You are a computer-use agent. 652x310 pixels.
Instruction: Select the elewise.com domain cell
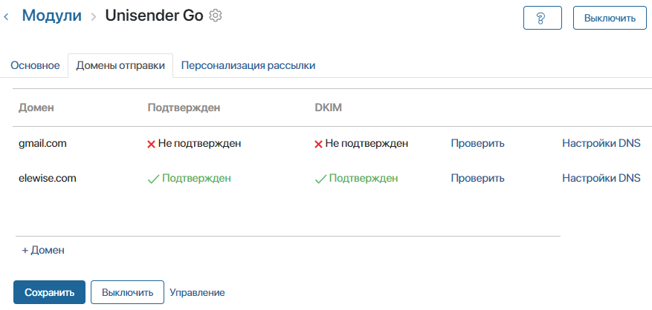pos(48,179)
